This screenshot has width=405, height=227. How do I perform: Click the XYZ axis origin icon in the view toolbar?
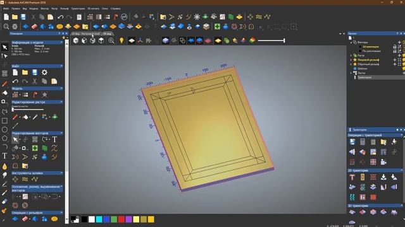[140, 40]
